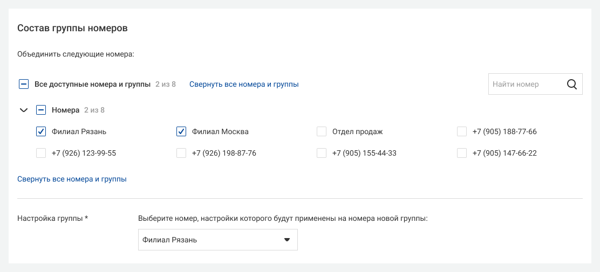Screen dimensions: 600x272
Task: Toggle the Номера group partial checkbox
Action: coord(41,110)
